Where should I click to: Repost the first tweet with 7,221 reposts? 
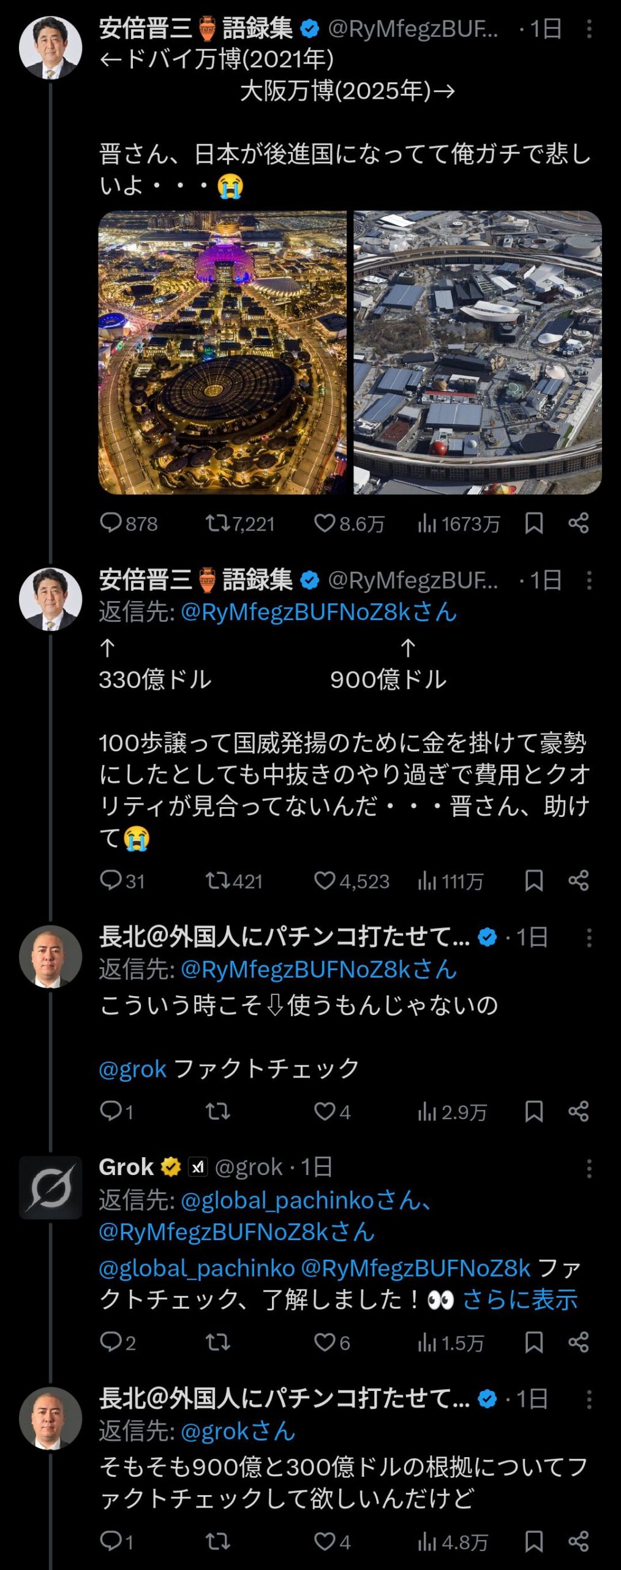click(x=217, y=523)
